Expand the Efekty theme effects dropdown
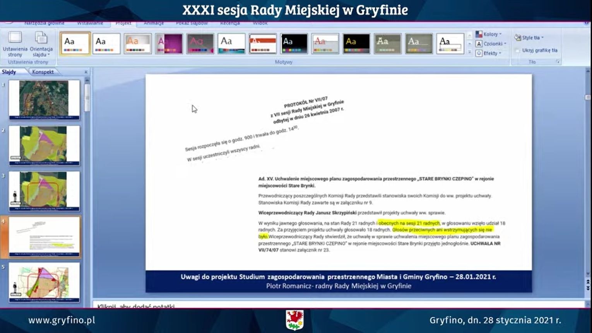This screenshot has width=592, height=333. (x=490, y=53)
